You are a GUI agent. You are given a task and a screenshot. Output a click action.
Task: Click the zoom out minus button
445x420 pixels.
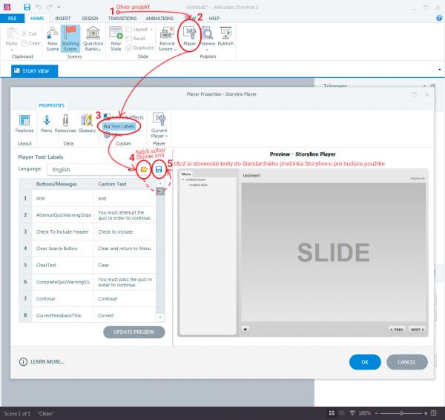click(x=377, y=413)
